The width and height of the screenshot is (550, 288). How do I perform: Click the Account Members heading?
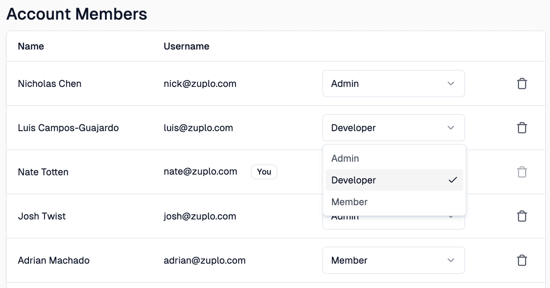(76, 14)
